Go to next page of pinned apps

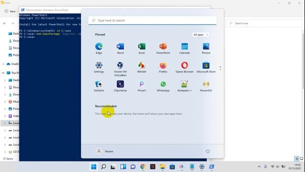coord(220,70)
